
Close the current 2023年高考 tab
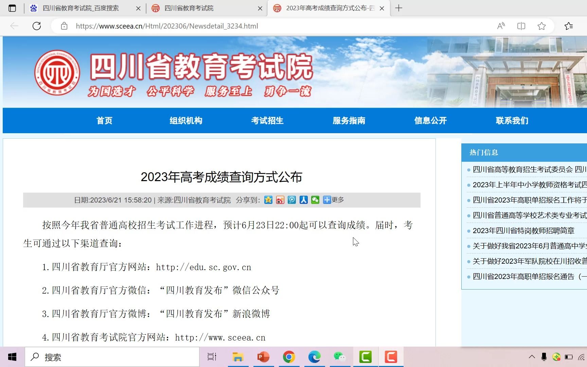point(382,8)
